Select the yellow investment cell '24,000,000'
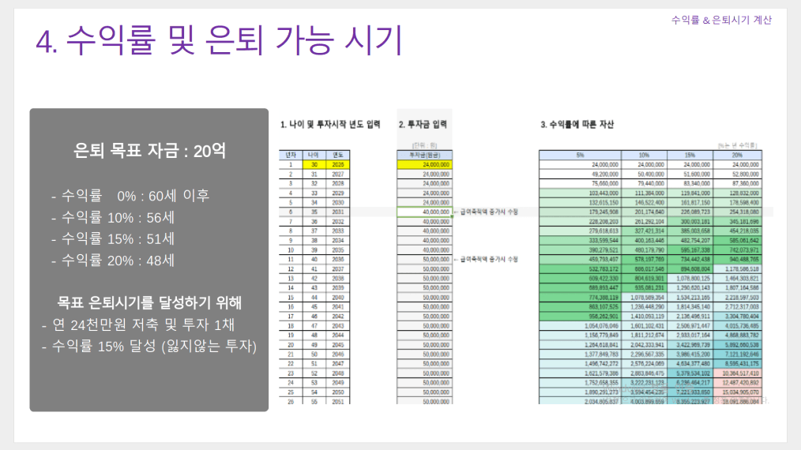 pos(424,164)
